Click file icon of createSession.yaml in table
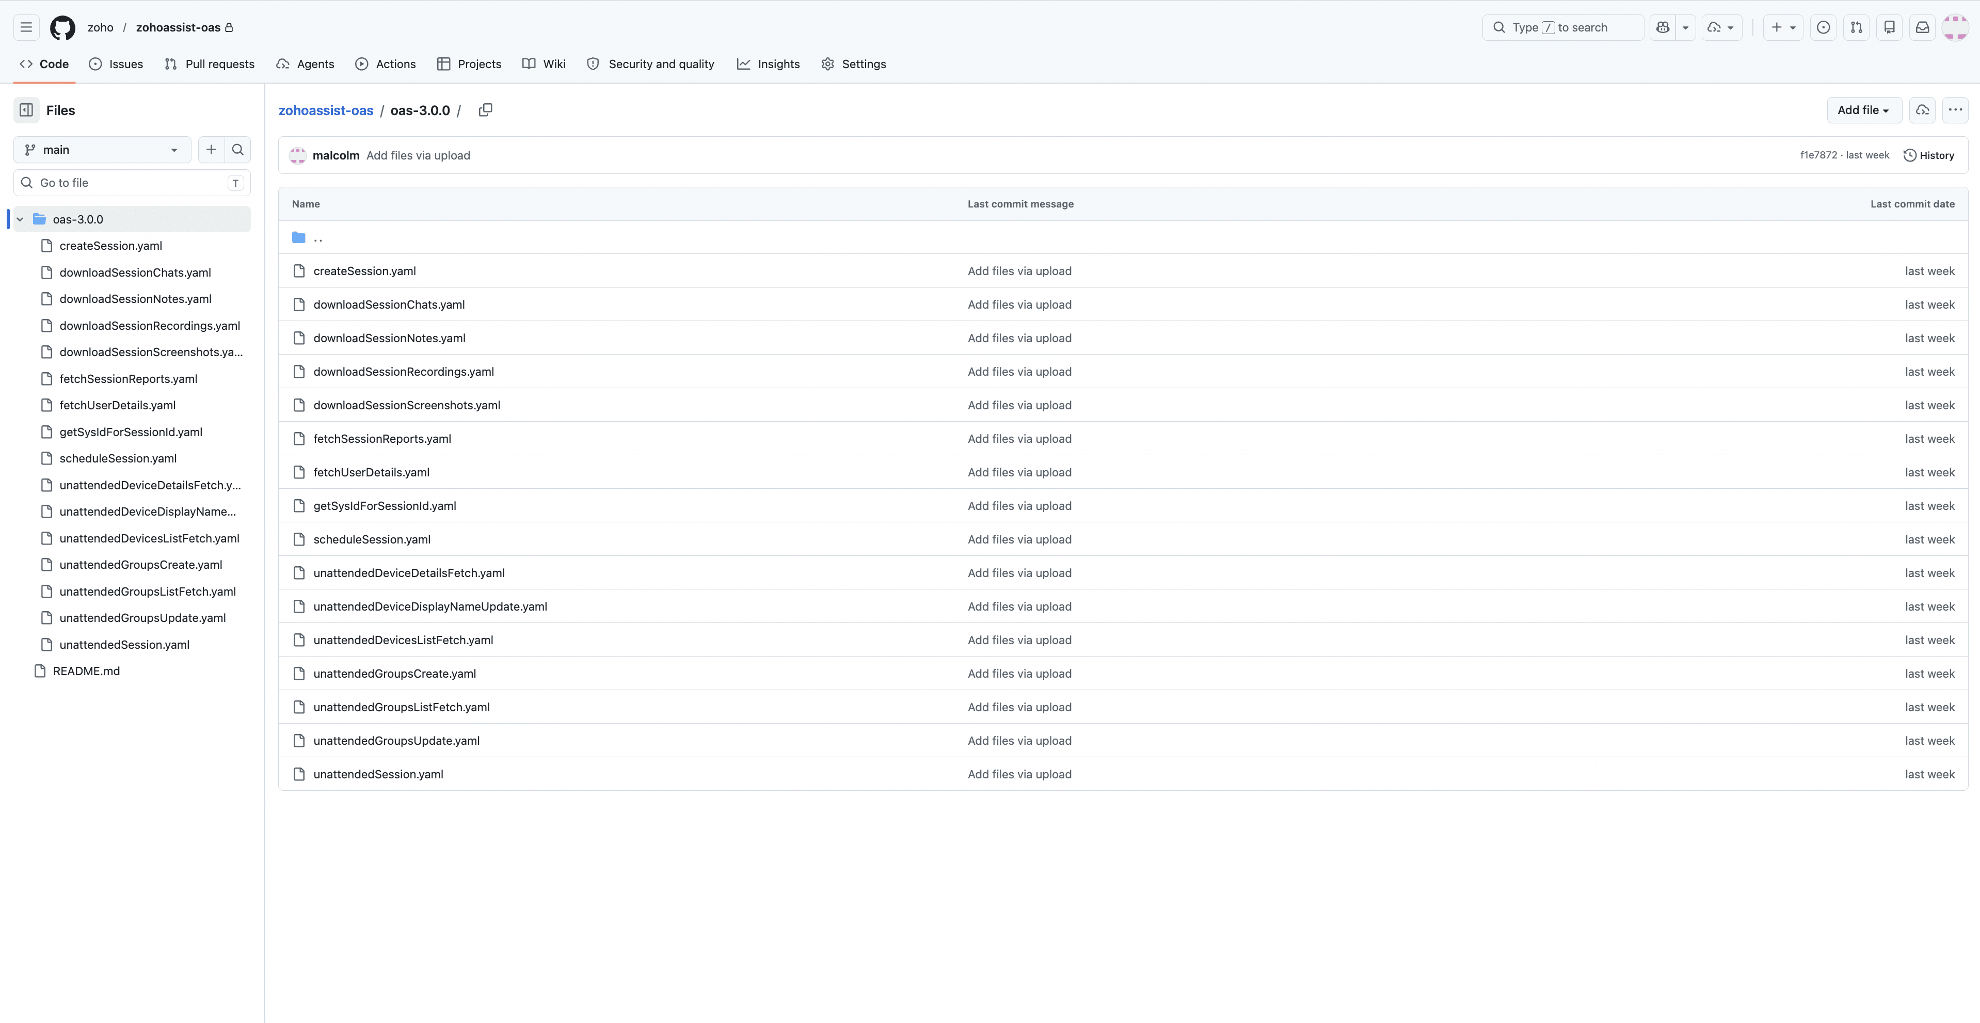1980x1023 pixels. click(x=299, y=271)
